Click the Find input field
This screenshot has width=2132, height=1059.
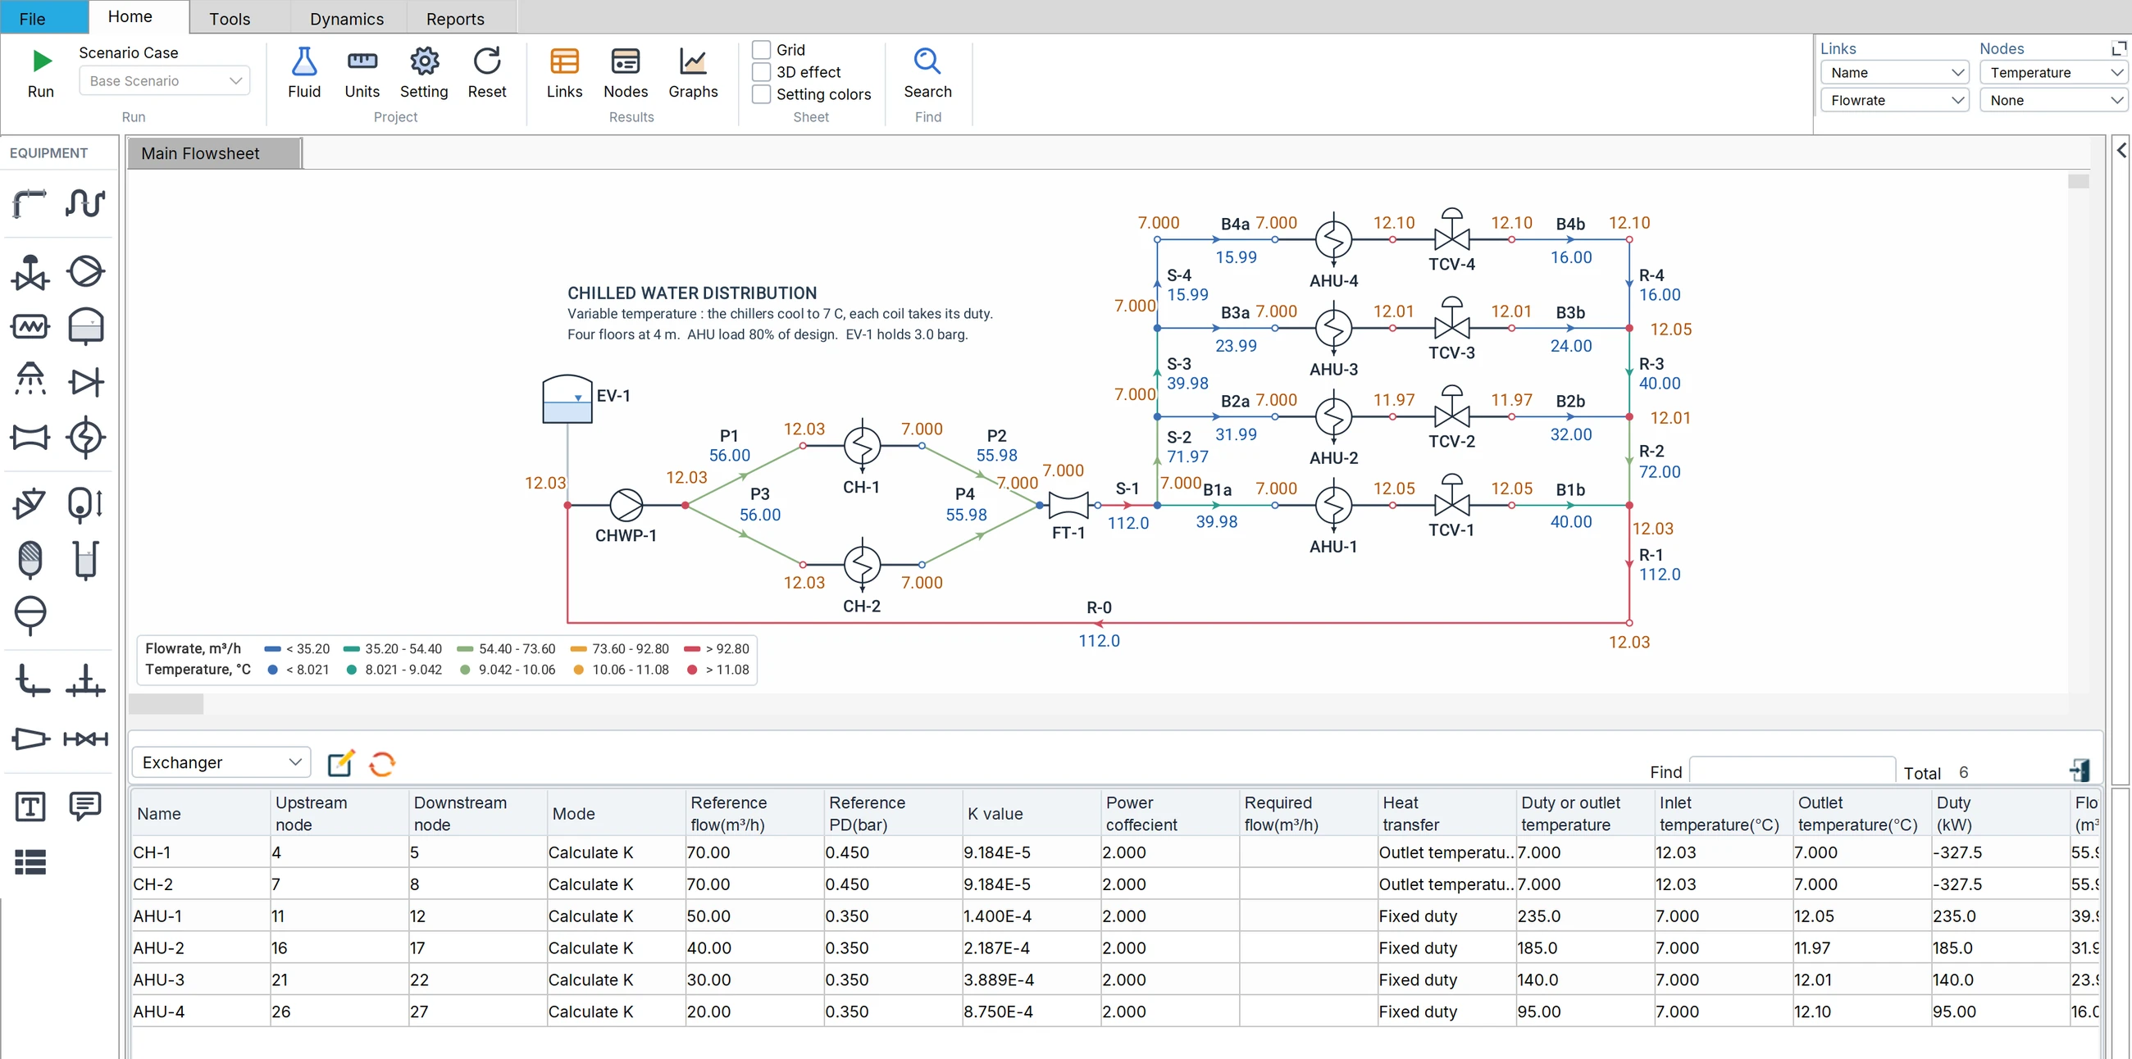(1792, 770)
